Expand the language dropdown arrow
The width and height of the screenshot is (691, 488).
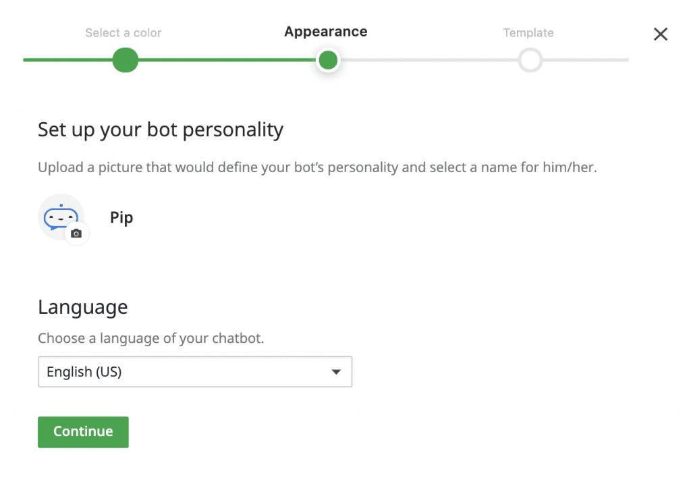(x=336, y=372)
